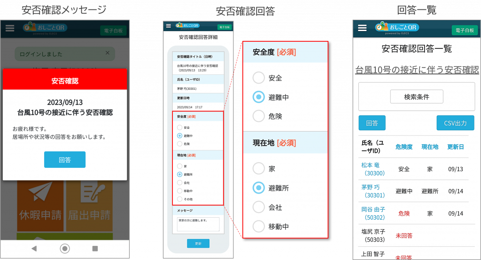Click 台風10号の接近に伴う安否確認 heading link
This screenshot has width=481, height=260.
tap(417, 70)
